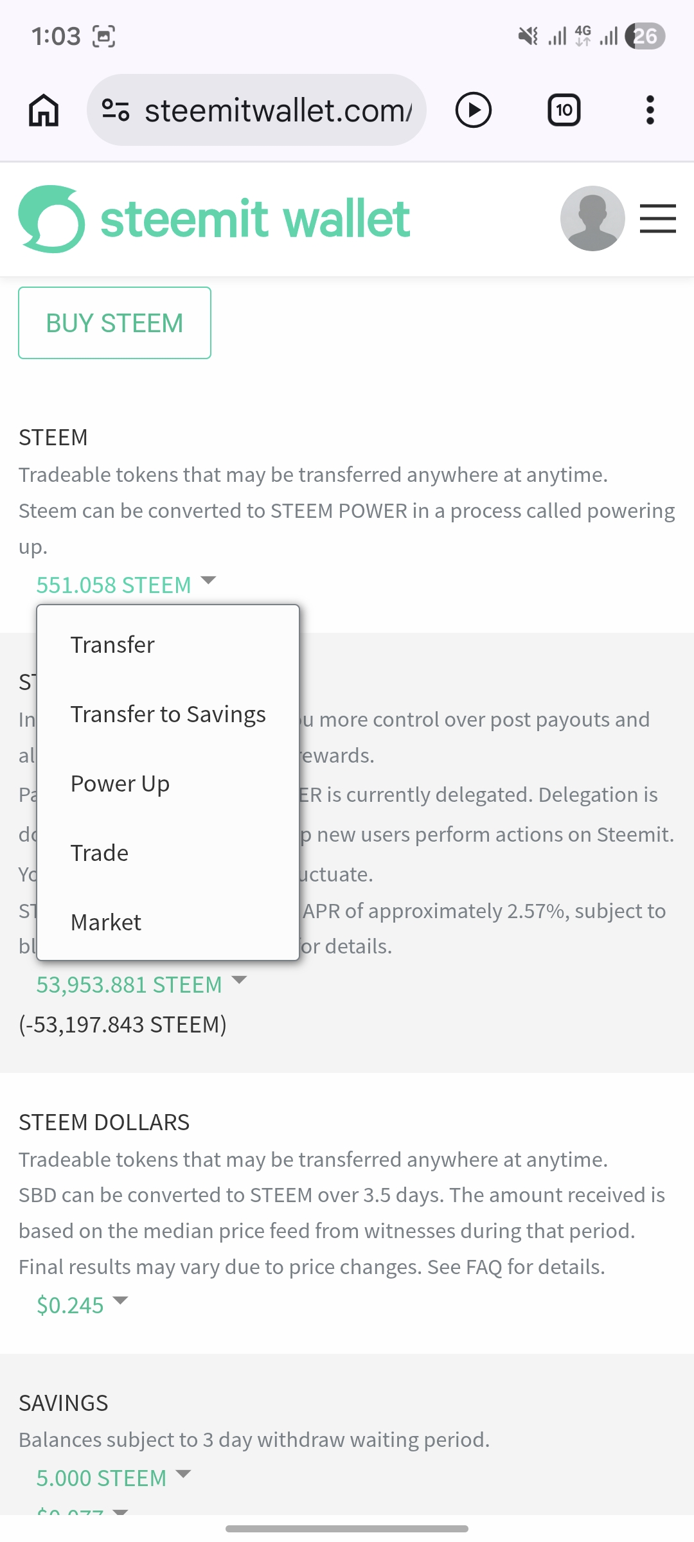Viewport: 694px width, 1542px height.
Task: Collapse the 551.058 STEEM dropdown
Action: 125,585
